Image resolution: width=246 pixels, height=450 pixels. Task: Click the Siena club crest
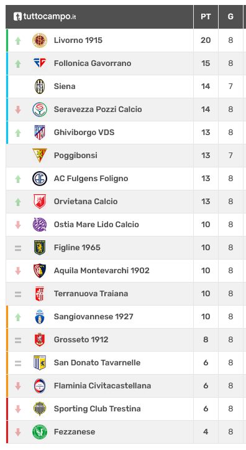[40, 87]
